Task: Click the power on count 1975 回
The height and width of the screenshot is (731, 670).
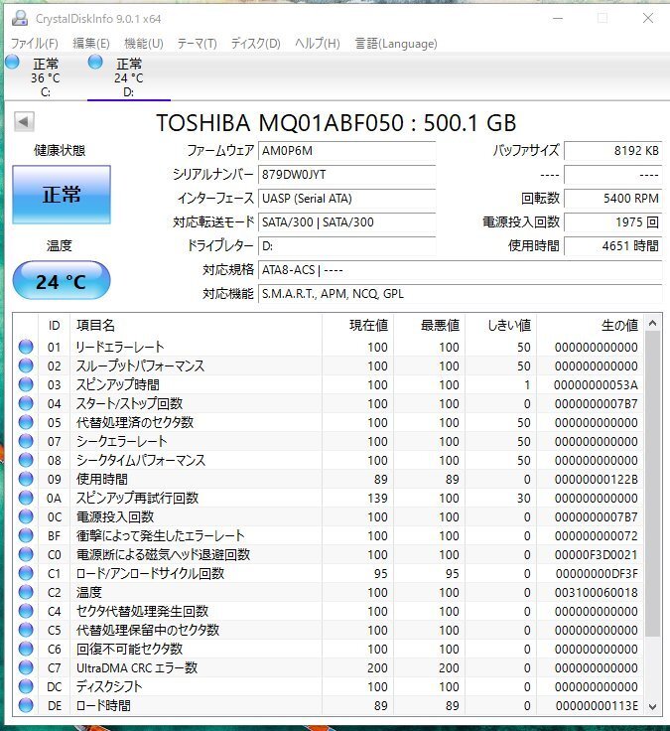Action: [x=612, y=221]
